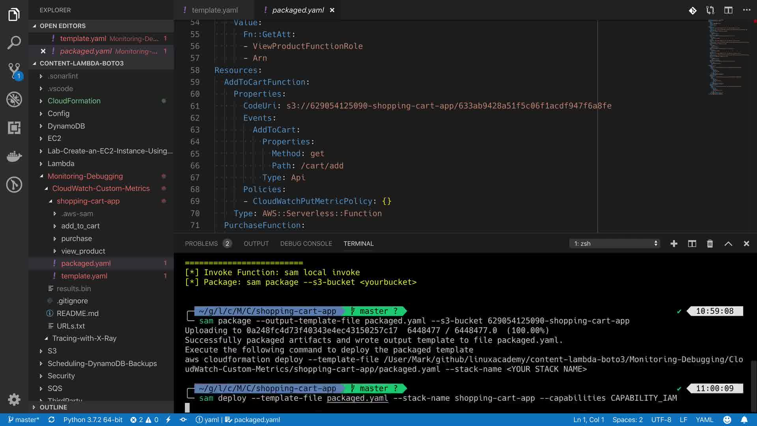This screenshot has width=757, height=426.
Task: Open the terminal selector dropdown showing zsh
Action: (x=615, y=244)
